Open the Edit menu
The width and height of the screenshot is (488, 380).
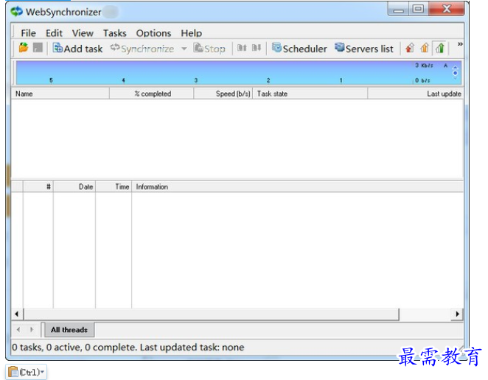coord(54,33)
